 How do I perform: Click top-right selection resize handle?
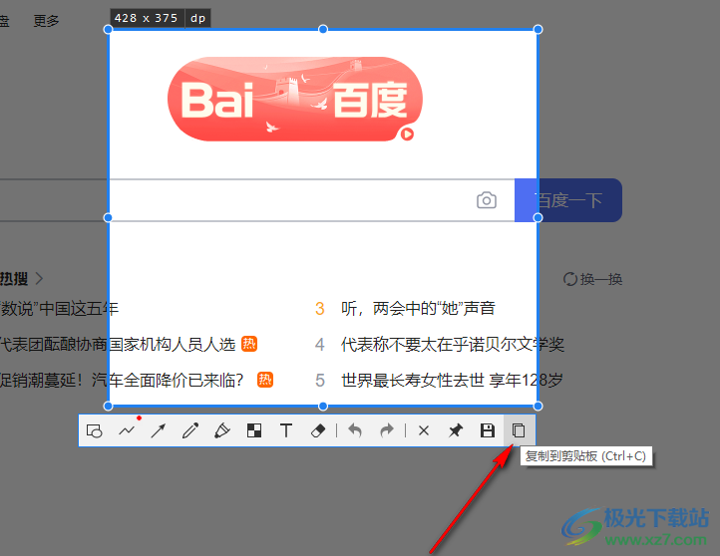pos(539,29)
